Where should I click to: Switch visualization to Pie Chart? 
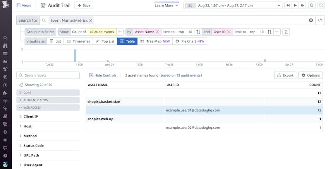click(190, 41)
